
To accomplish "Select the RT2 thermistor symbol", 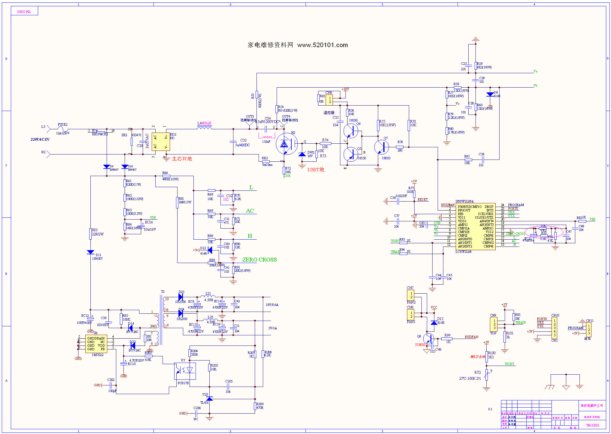I will pyautogui.click(x=486, y=375).
